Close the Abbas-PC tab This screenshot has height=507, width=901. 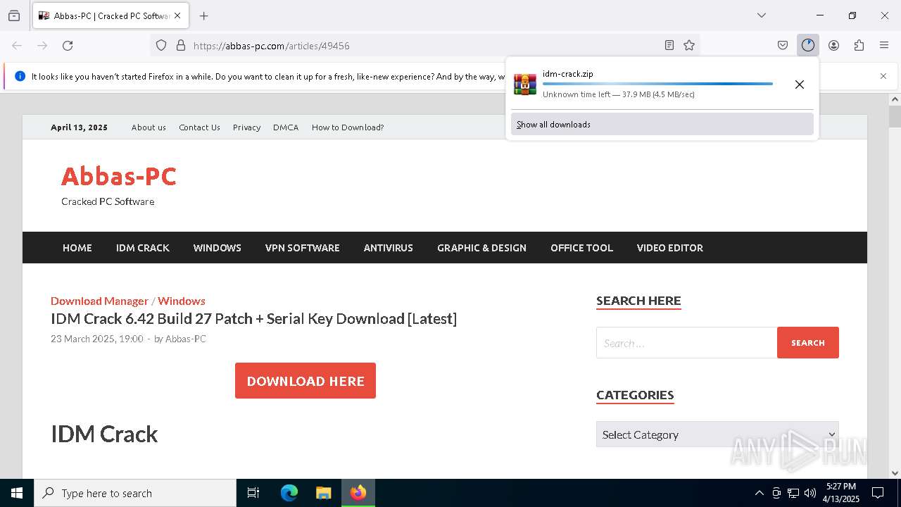[178, 15]
